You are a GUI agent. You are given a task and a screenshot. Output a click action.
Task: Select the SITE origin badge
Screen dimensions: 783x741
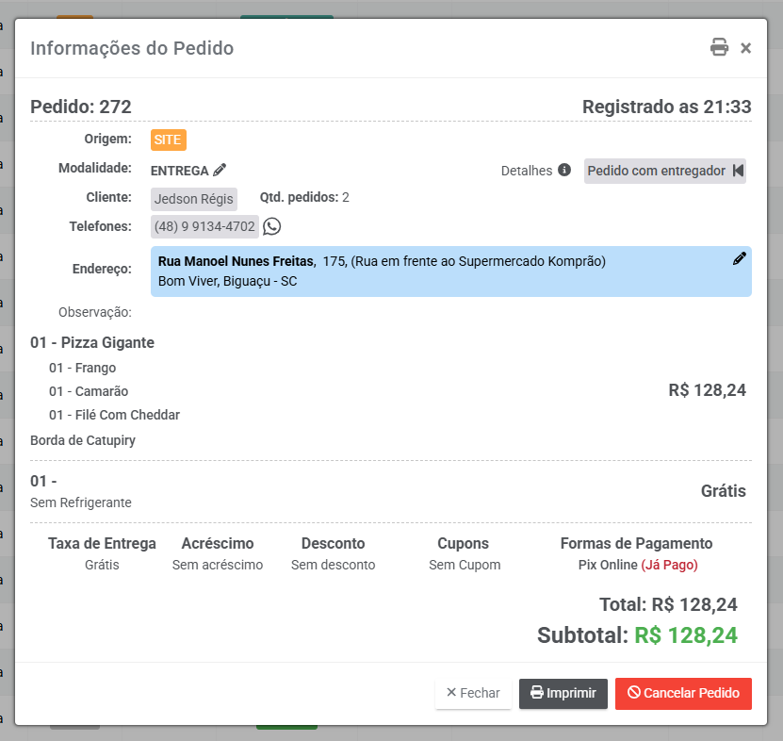tap(169, 140)
